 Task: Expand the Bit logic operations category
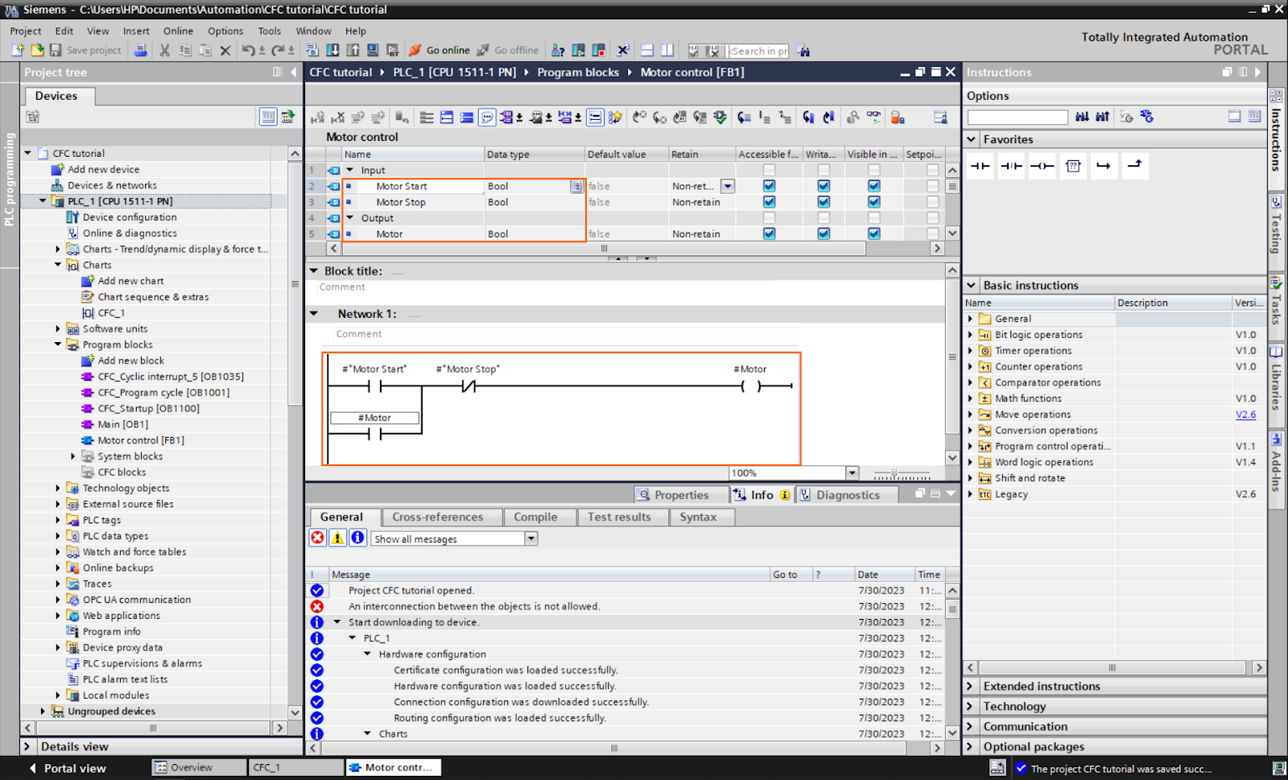click(x=969, y=334)
